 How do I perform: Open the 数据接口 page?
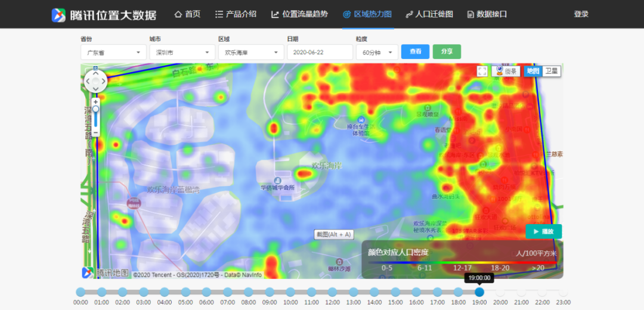487,14
